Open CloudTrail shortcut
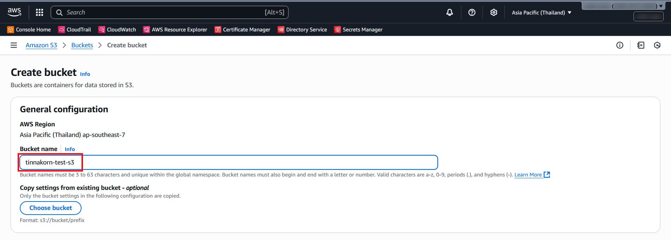 pos(74,30)
